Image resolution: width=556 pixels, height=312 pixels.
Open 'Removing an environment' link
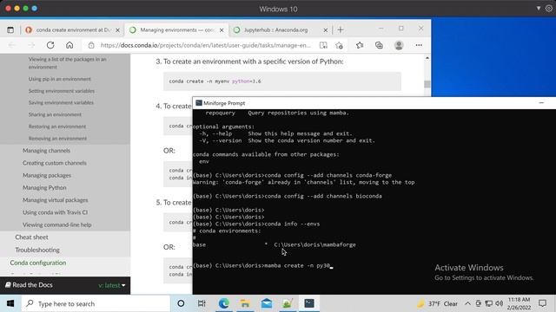point(57,139)
